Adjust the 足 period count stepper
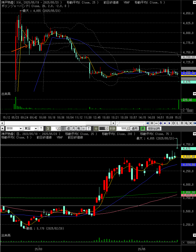196x252 pixels. click(59, 128)
